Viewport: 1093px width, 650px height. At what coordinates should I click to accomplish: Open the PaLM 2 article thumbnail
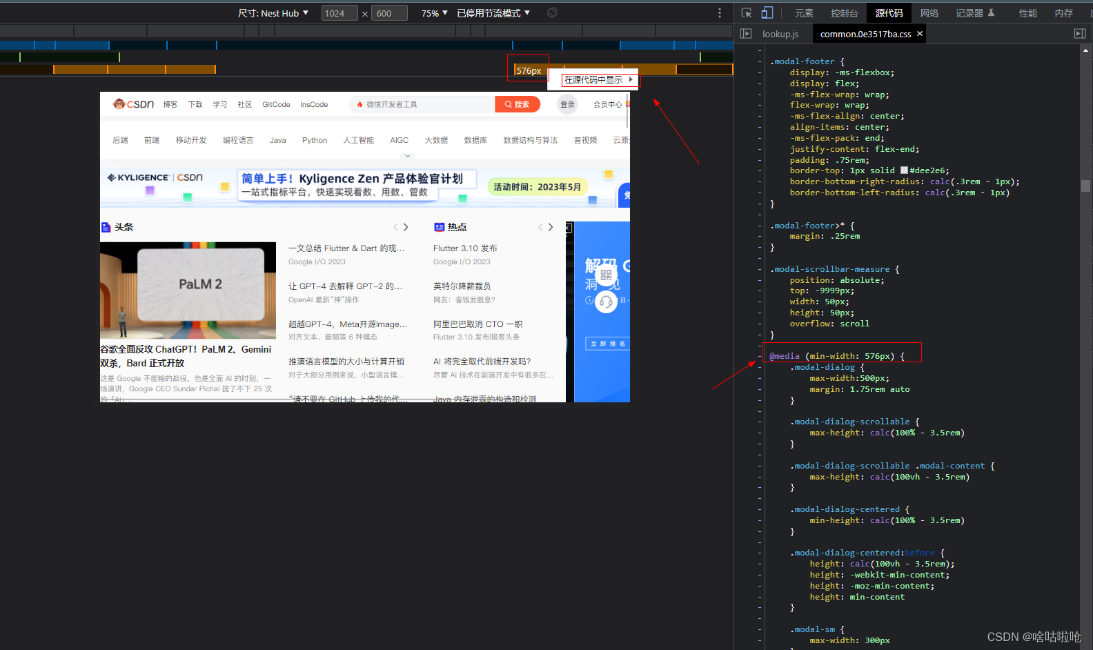pos(188,290)
